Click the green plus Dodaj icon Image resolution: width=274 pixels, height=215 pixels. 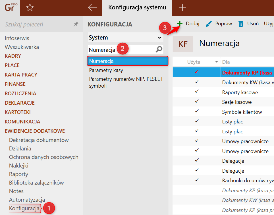180,24
